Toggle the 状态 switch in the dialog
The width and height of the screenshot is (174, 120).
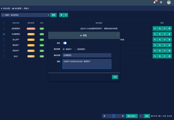pos(65,43)
